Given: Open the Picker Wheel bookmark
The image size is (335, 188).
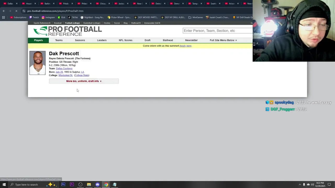Looking at the screenshot, I should 119,17.
